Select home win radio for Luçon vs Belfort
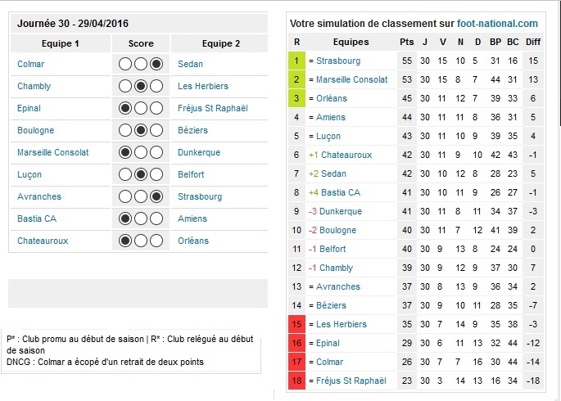Screen dimensions: 561x401 125,175
